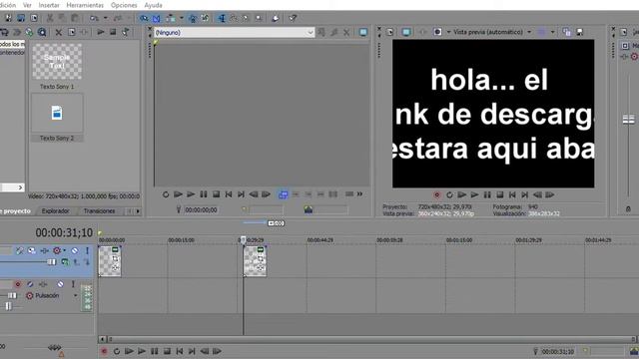Open the Auto Ripple mode dropdown arrow
The image size is (639, 359).
tap(182, 18)
